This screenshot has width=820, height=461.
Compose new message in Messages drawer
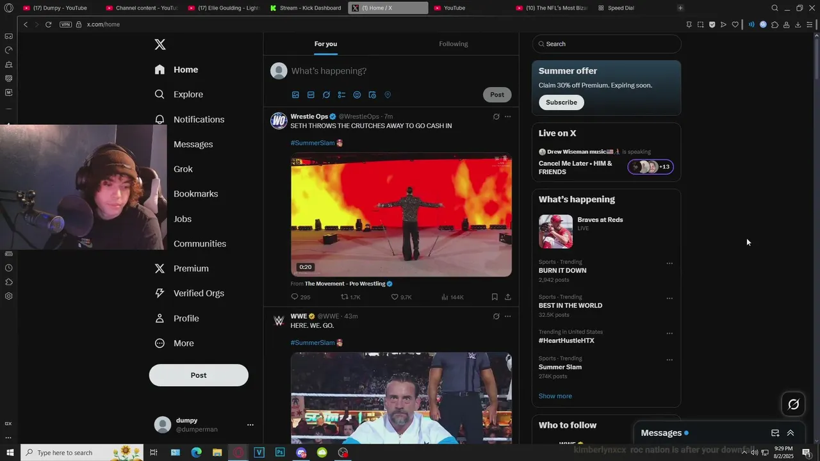coord(775,433)
